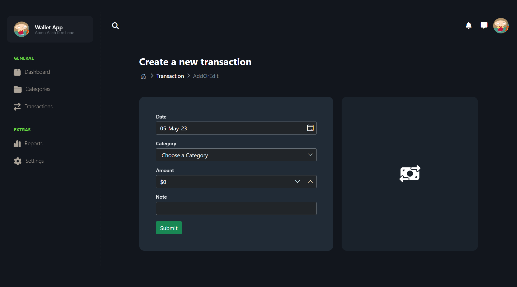
Task: Open the chat messages icon
Action: (484, 25)
